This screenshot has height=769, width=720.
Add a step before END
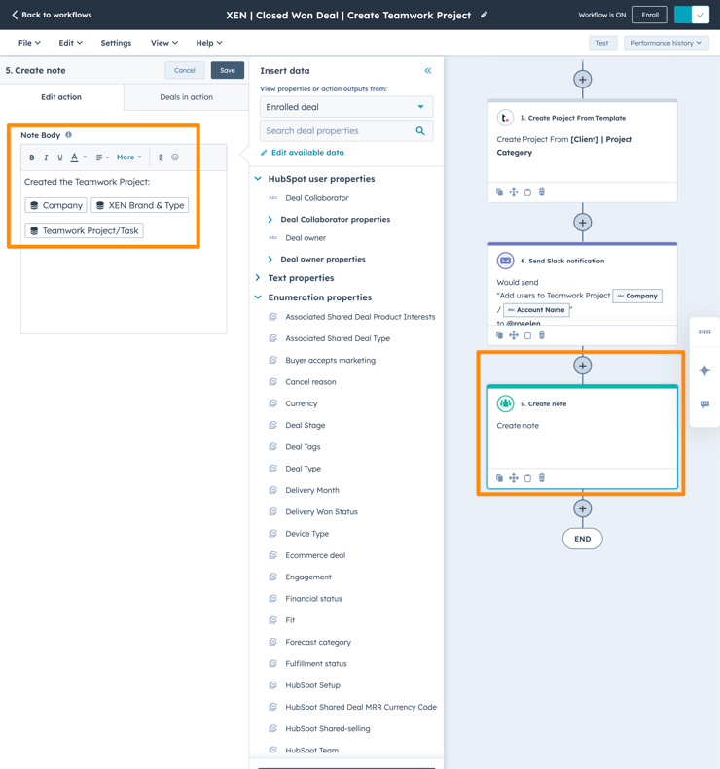(583, 508)
